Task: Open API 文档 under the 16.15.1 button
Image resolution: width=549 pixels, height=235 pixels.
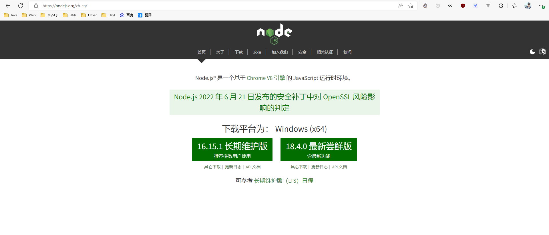Action: pyautogui.click(x=253, y=167)
